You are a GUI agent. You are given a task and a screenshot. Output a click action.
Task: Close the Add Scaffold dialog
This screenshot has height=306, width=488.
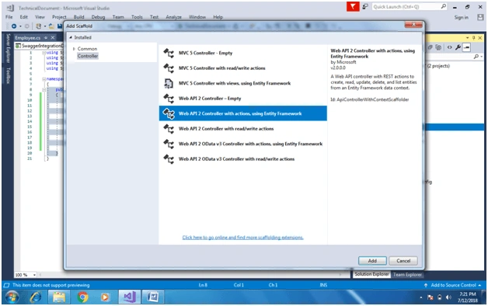coord(413,25)
